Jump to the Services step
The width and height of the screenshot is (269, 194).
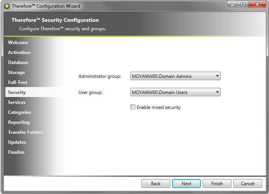pos(16,102)
